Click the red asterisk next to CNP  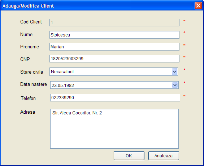(185, 57)
